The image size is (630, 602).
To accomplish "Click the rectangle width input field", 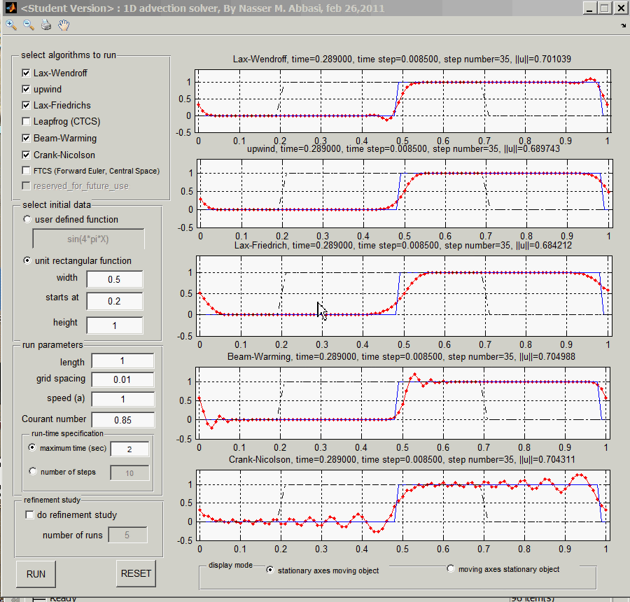I will point(114,279).
